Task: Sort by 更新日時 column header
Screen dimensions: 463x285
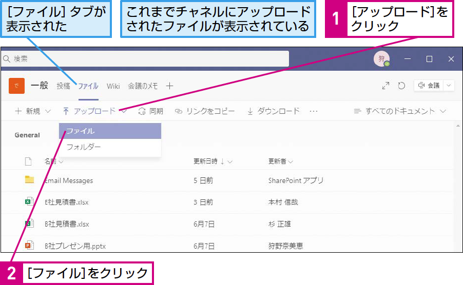Action: pos(213,161)
